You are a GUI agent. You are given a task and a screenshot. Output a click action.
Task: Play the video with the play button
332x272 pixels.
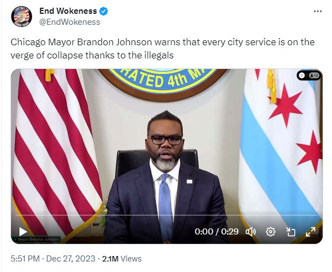tap(23, 231)
